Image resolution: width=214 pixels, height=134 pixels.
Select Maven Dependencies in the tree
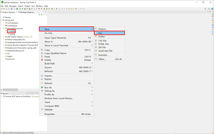click(15, 39)
